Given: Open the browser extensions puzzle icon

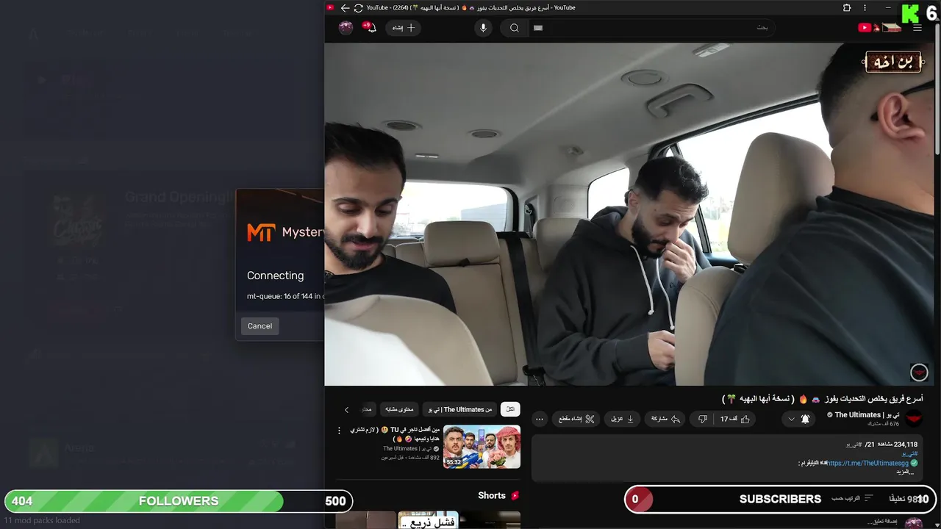Looking at the screenshot, I should (x=847, y=8).
